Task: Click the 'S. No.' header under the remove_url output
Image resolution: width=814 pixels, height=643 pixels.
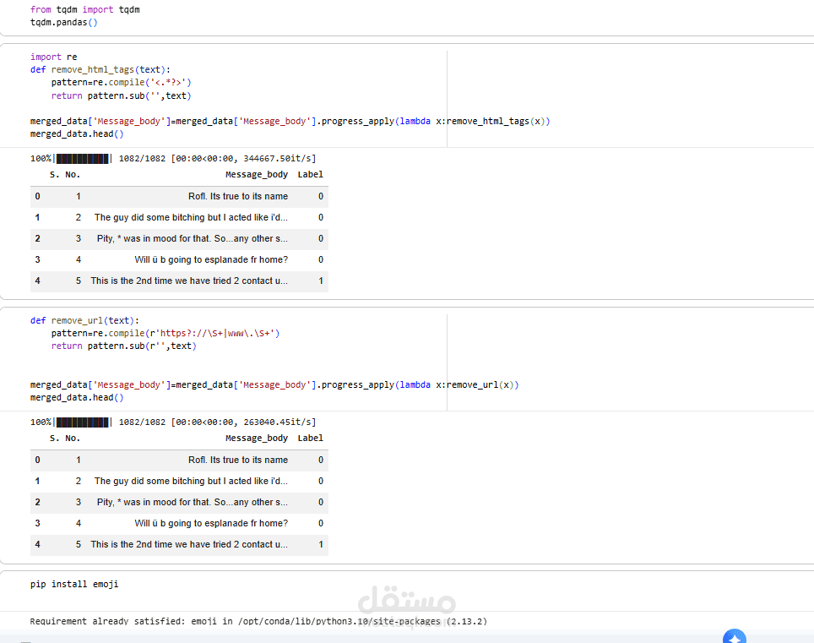Action: click(65, 439)
